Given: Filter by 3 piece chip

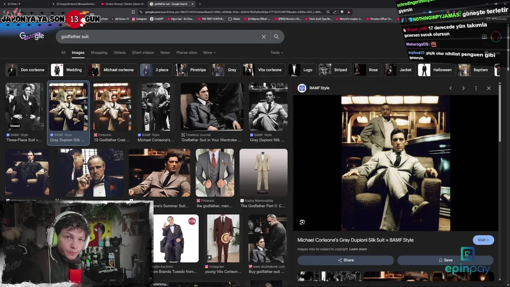Looking at the screenshot, I should coord(155,70).
